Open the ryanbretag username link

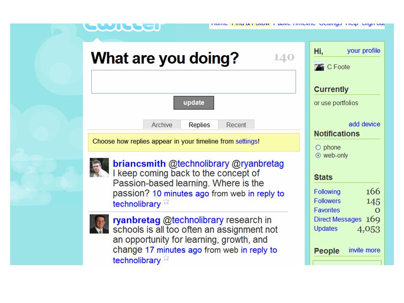pos(136,220)
